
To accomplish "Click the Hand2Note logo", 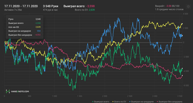I will (17, 91).
